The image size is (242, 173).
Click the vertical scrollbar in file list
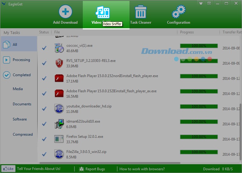pos(240,131)
